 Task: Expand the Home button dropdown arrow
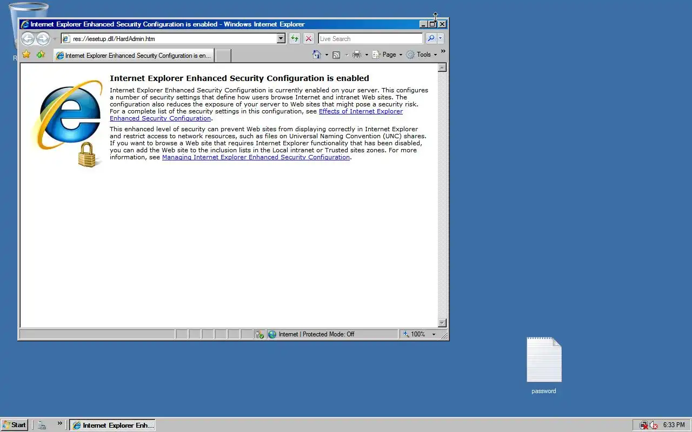pyautogui.click(x=327, y=55)
